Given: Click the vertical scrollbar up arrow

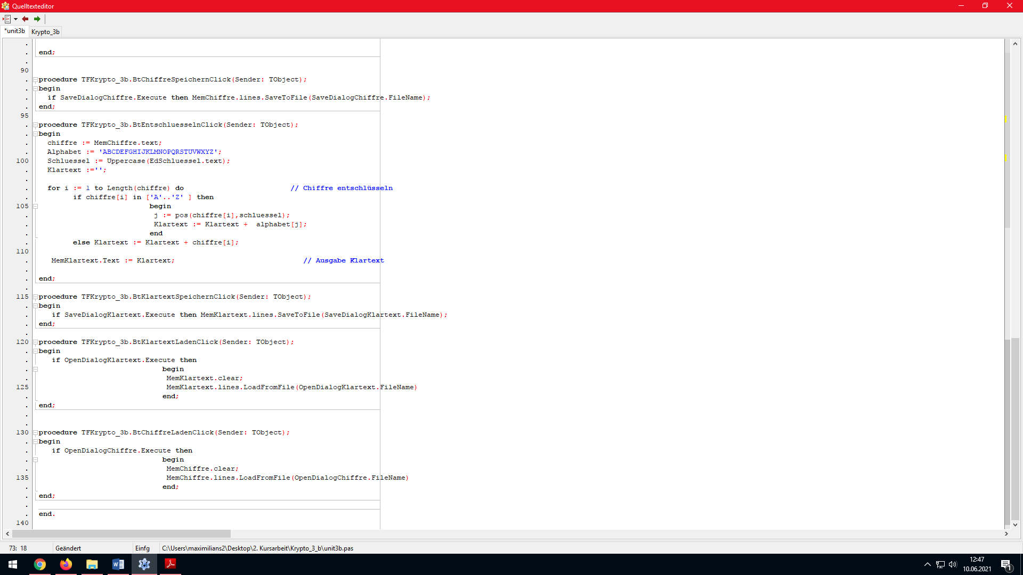Looking at the screenshot, I should click(x=1015, y=44).
